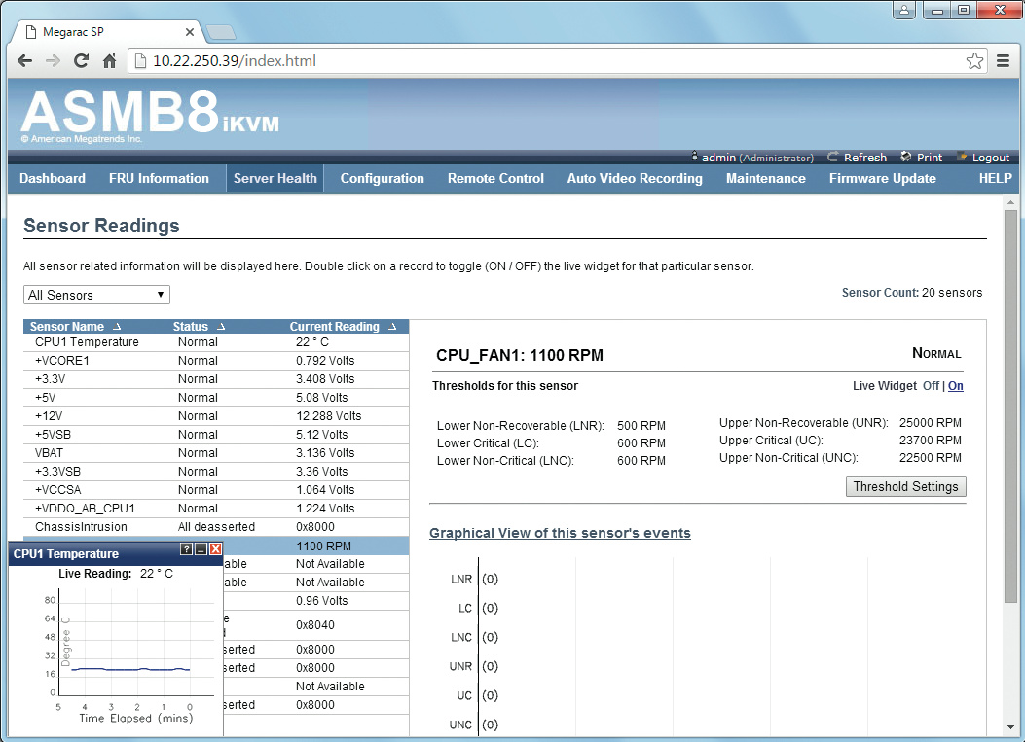Sort by the Current Reading column header
This screenshot has width=1025, height=742.
pyautogui.click(x=343, y=327)
